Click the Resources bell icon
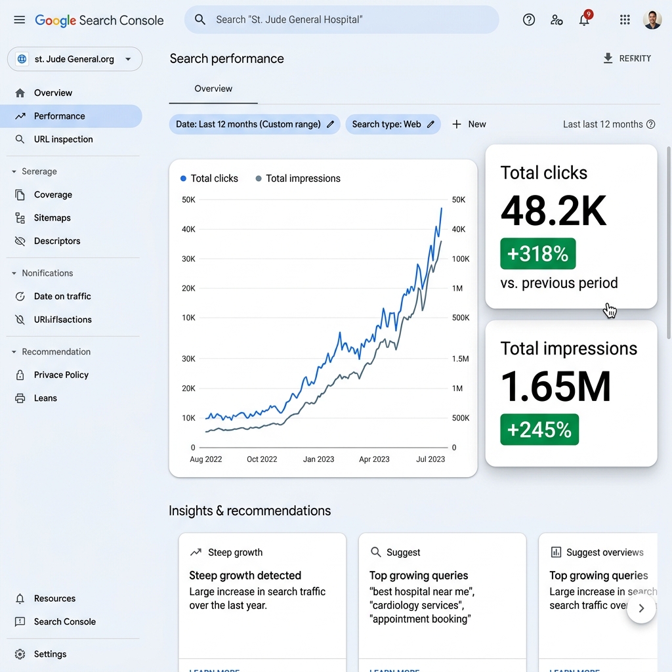 20,598
